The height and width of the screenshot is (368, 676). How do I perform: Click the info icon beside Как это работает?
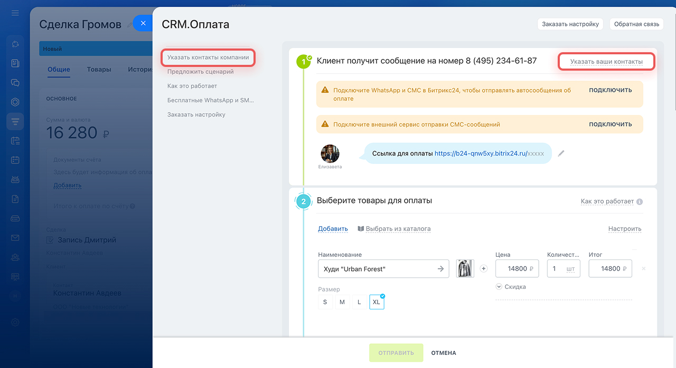point(640,201)
